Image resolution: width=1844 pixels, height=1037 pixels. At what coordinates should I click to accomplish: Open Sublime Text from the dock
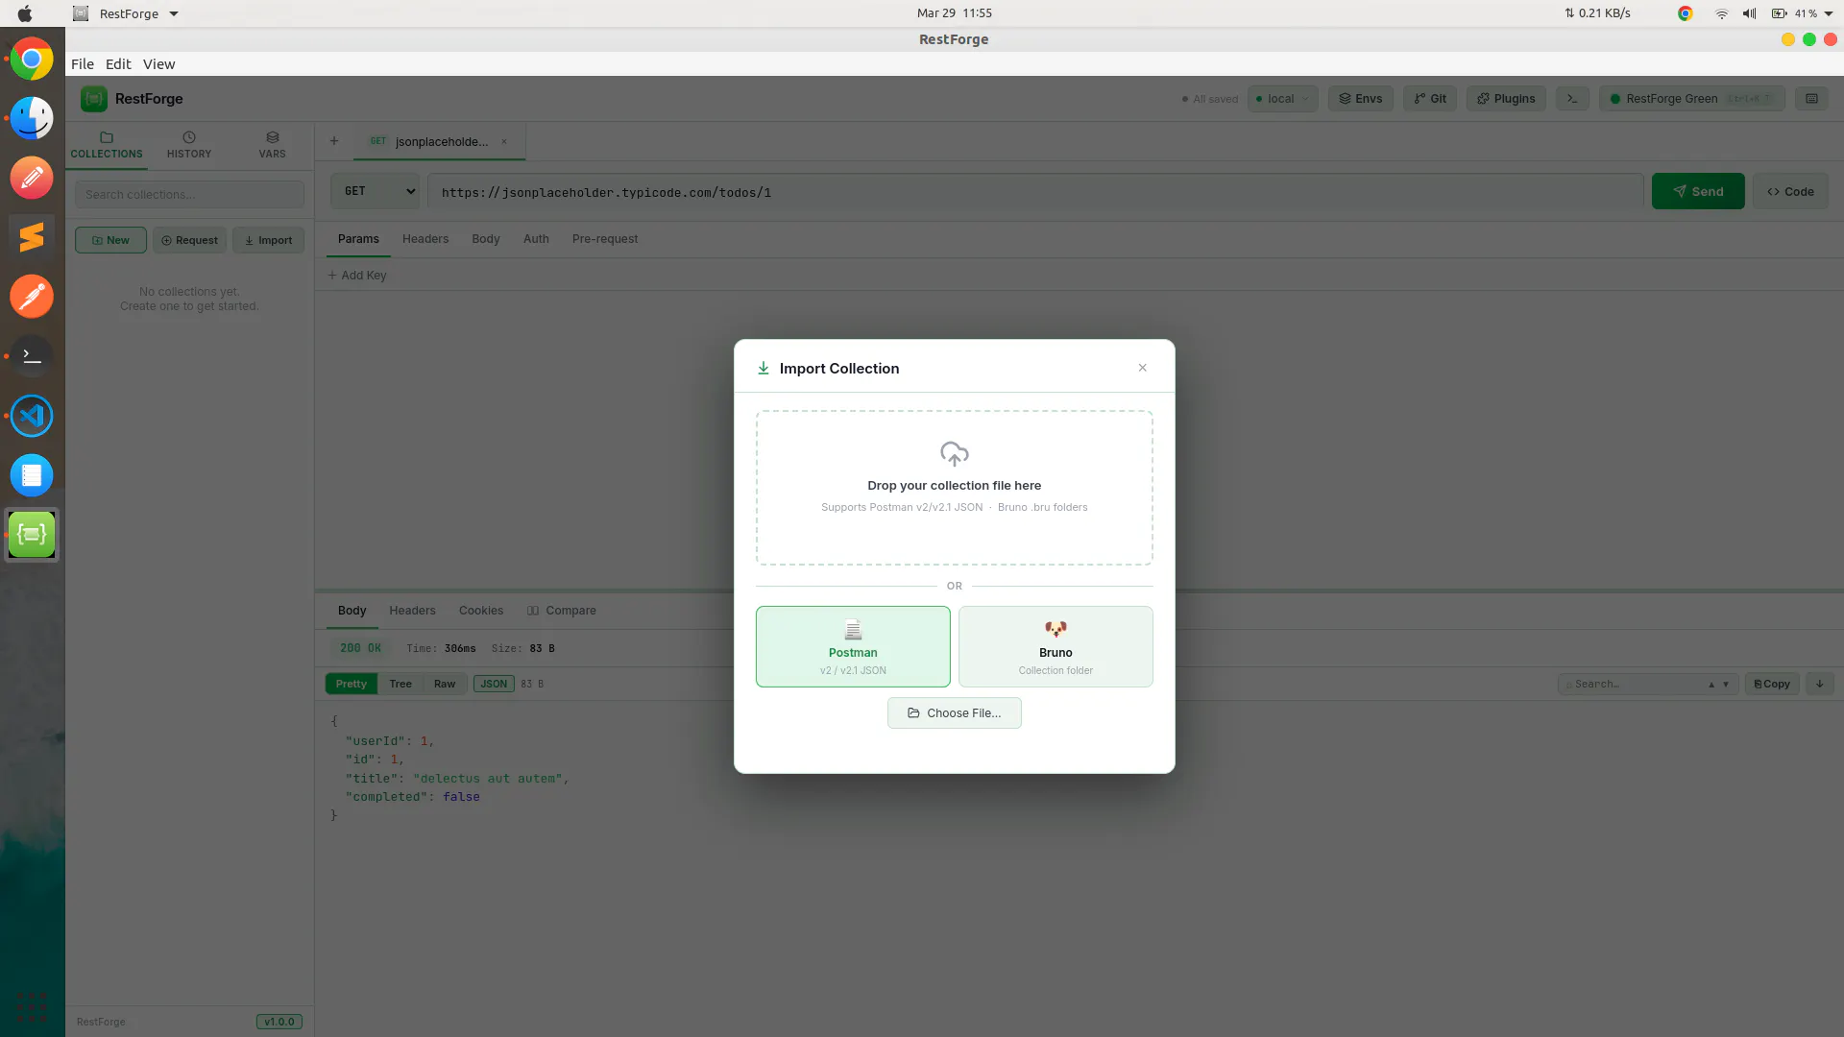click(x=32, y=236)
